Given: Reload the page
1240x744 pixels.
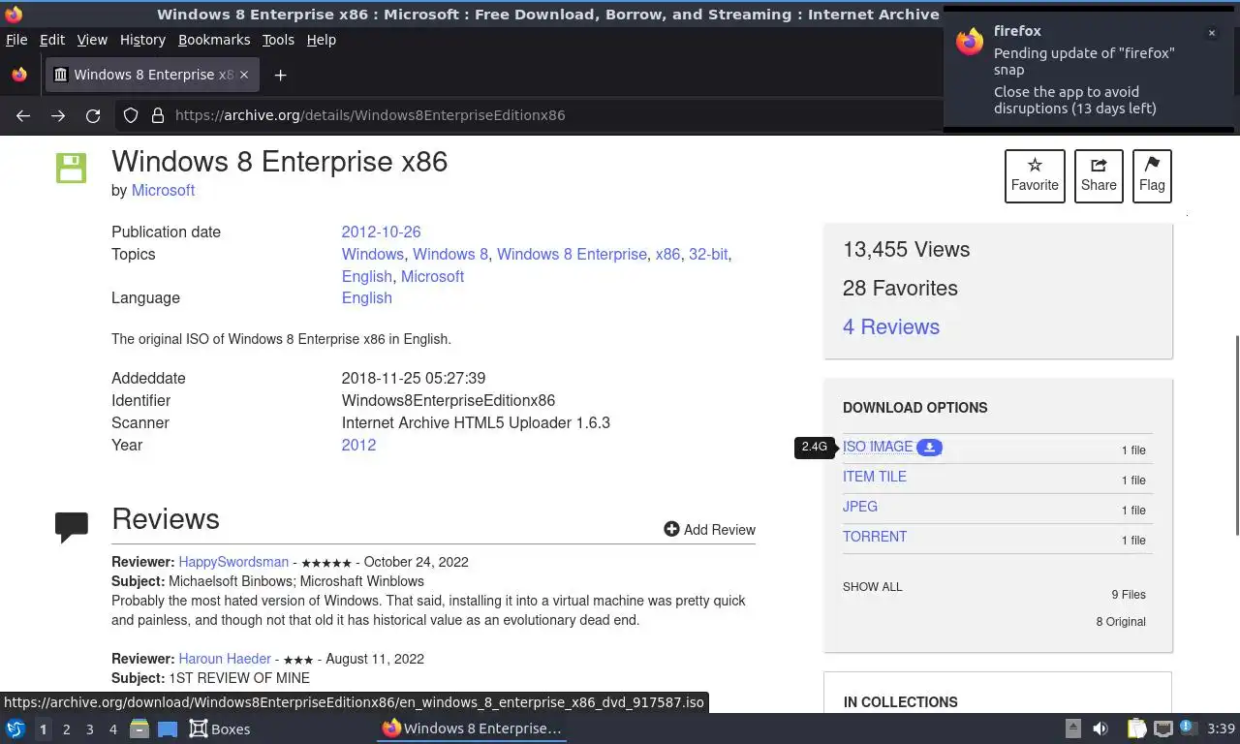Looking at the screenshot, I should coord(93,115).
